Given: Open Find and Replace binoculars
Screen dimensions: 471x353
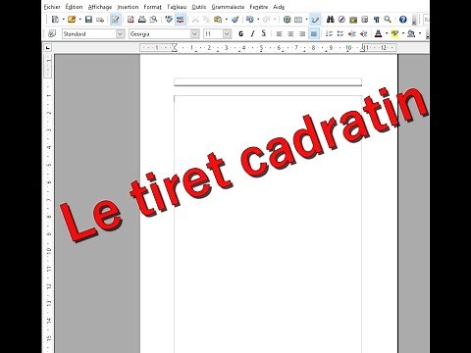Looking at the screenshot, I should tap(331, 20).
